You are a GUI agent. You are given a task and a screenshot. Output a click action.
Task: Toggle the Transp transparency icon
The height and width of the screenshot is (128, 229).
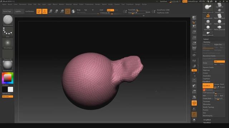194,109
